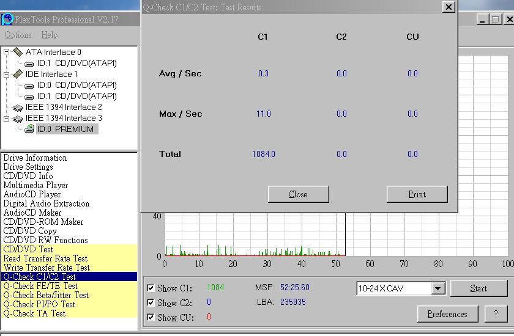The height and width of the screenshot is (336, 514).
Task: Select Write Transfer Rate Test
Action: tap(69, 268)
